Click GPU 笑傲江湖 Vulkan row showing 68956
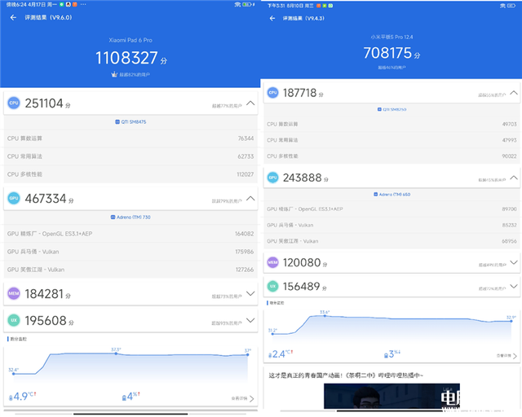Image resolution: width=522 pixels, height=417 pixels. (391, 241)
